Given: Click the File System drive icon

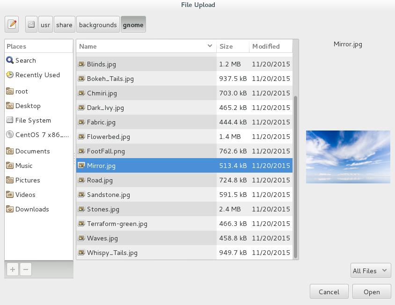Looking at the screenshot, I should coord(9,120).
